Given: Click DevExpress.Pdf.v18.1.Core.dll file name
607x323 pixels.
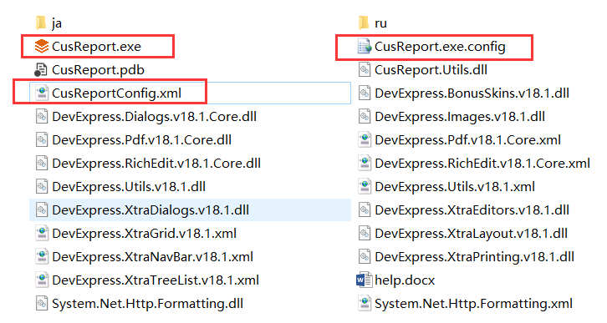Looking at the screenshot, I should [x=141, y=140].
